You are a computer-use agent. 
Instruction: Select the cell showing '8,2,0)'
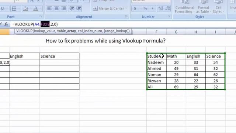(x=4, y=62)
